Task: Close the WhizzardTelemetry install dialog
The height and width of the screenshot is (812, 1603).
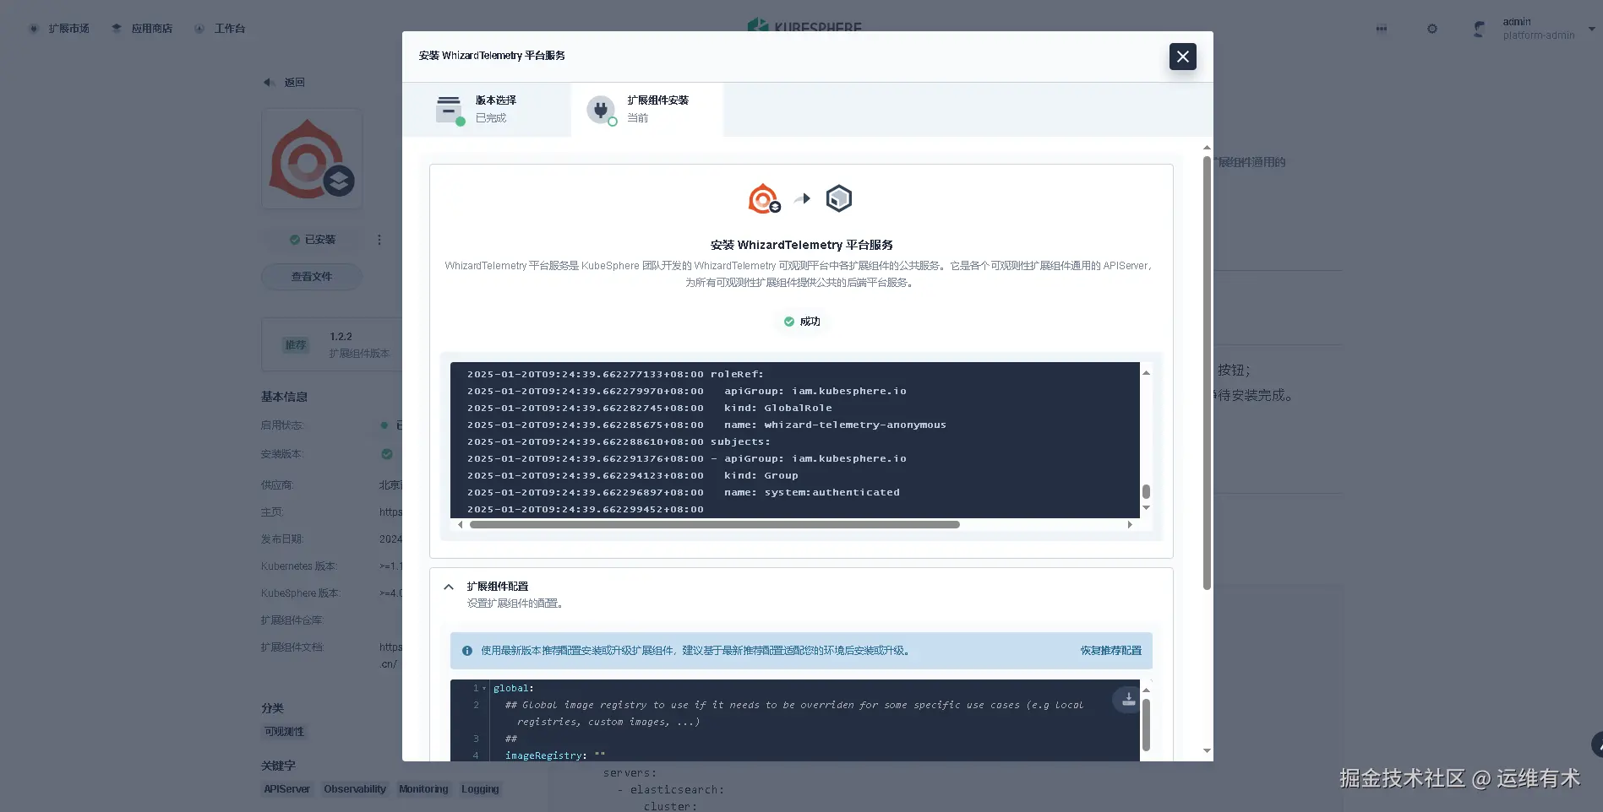Action: coord(1182,57)
